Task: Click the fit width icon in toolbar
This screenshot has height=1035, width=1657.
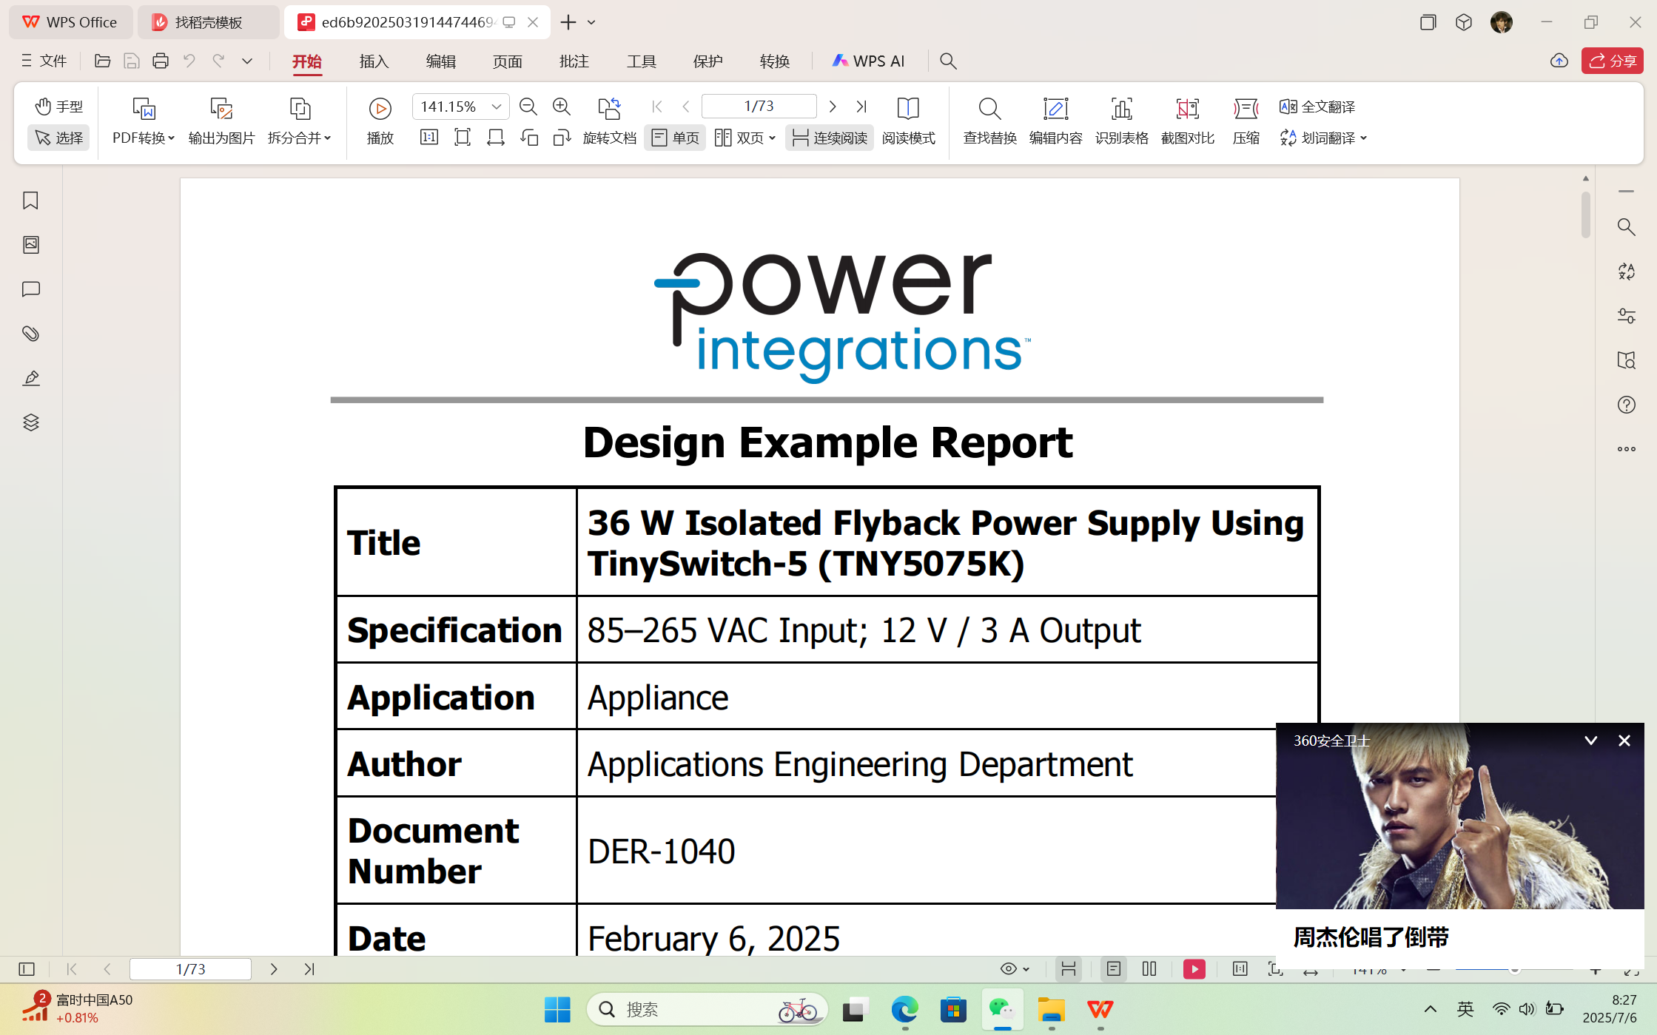Action: 495,138
